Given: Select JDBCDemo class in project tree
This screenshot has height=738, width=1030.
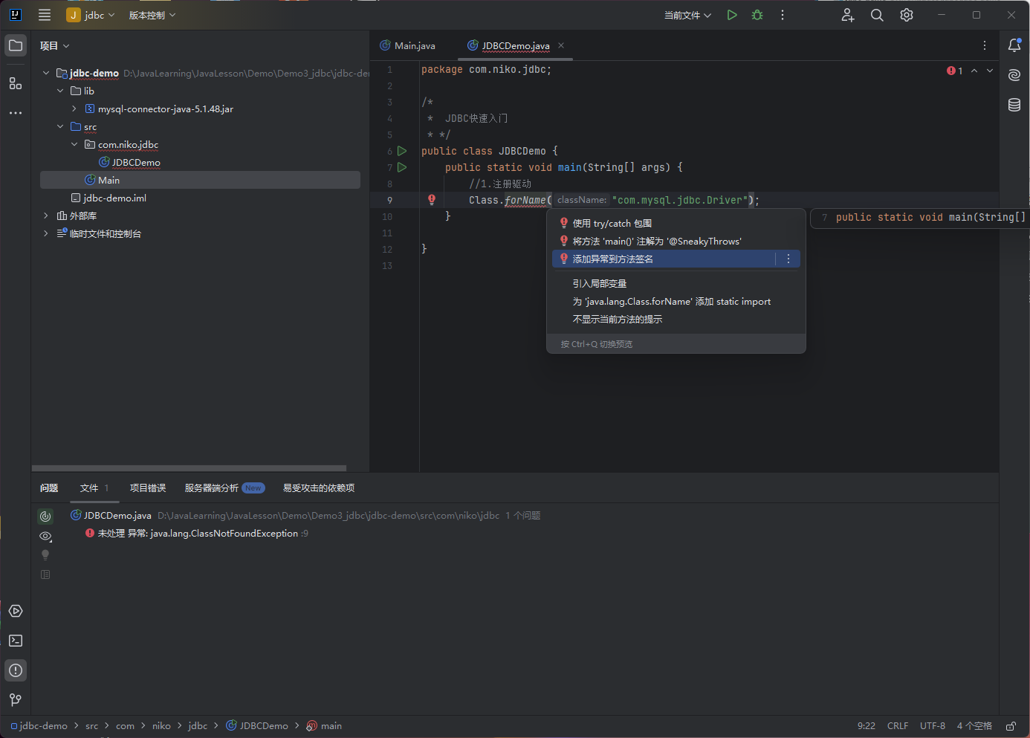Looking at the screenshot, I should (x=136, y=162).
